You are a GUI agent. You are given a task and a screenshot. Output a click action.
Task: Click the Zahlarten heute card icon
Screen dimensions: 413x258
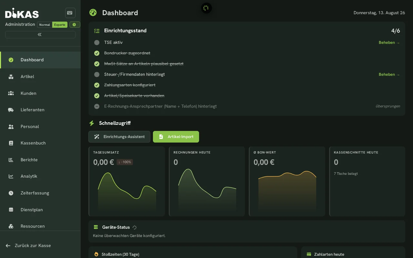[x=309, y=254]
